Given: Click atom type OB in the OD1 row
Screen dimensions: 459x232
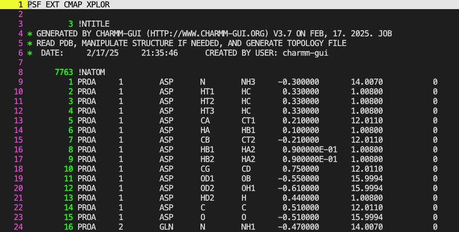Looking at the screenshot, I should [246, 178].
